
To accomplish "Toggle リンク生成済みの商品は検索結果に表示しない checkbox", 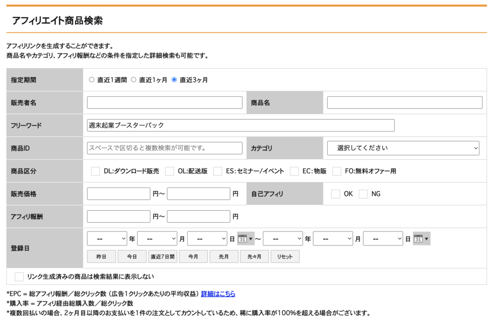I will (x=19, y=277).
